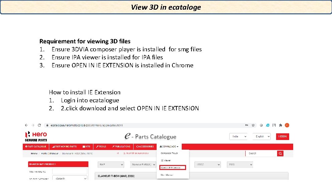Click 'Requirement for viewing 3D files' heading
Viewport: 332px width, 189px height.
coord(85,41)
